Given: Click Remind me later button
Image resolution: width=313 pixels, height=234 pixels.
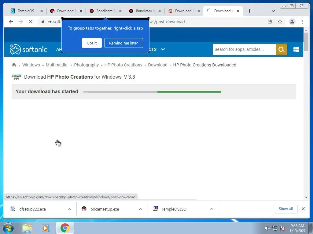Looking at the screenshot, I should coord(123,43).
